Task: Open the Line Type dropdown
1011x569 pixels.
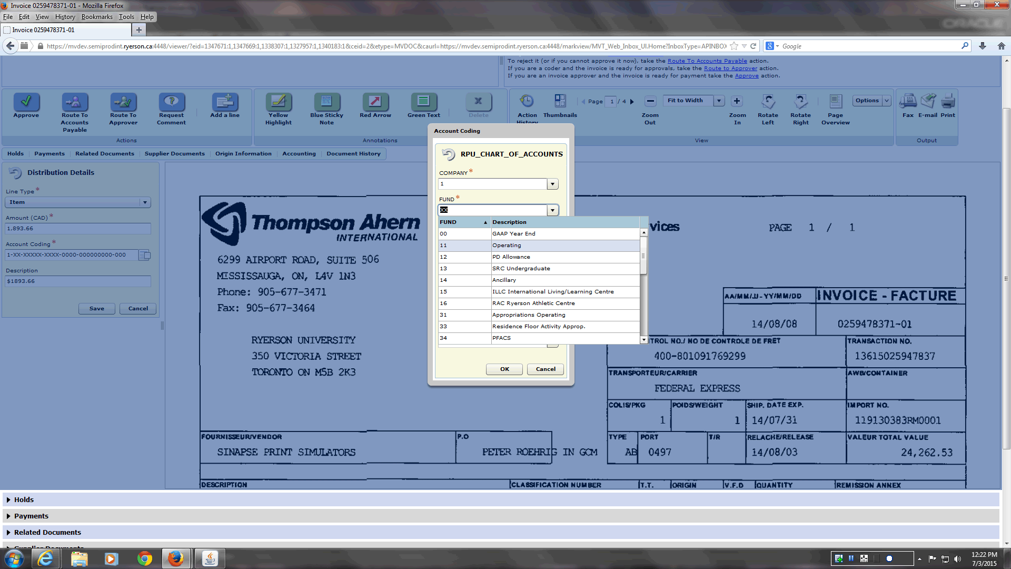Action: (x=145, y=203)
